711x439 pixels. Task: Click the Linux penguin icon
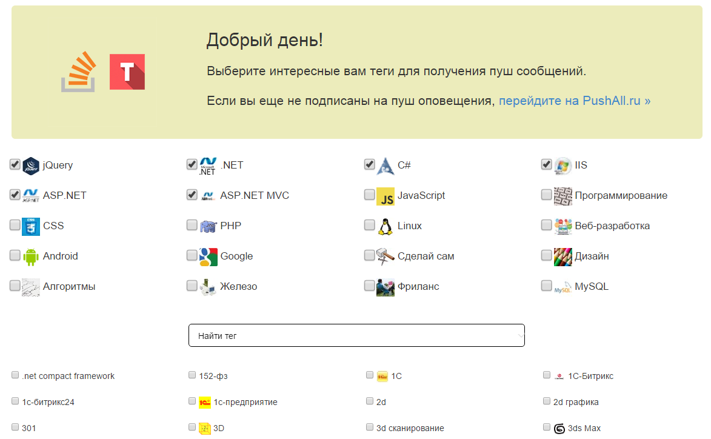(x=386, y=226)
